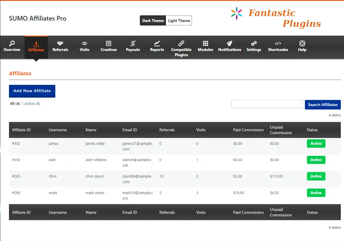This screenshot has width=344, height=241.
Task: Click bottom Email ID footer header
Action: tap(130, 212)
